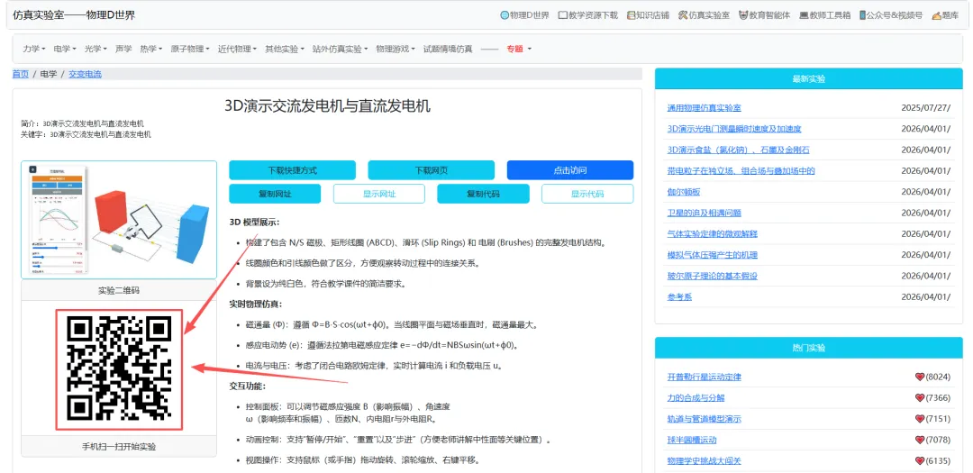Click the phone icon beside 公众号&视频号
Image resolution: width=973 pixels, height=473 pixels.
(x=862, y=15)
